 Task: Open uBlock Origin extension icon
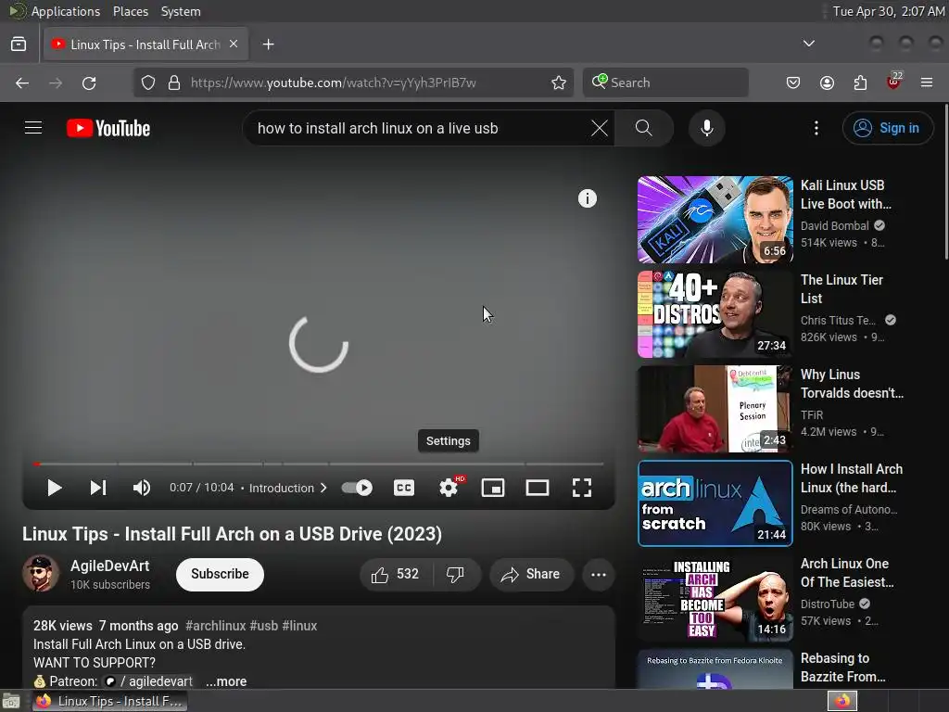tap(894, 82)
